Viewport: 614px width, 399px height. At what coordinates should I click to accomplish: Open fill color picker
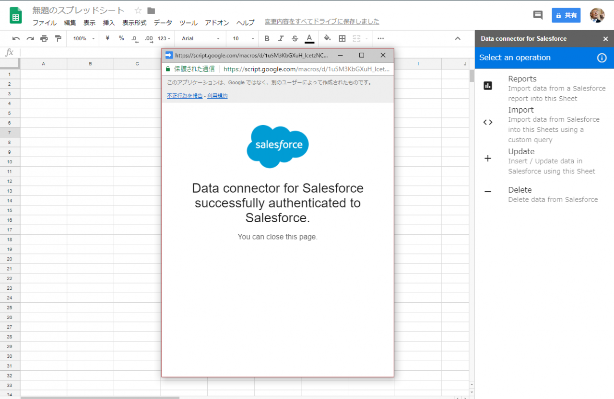click(x=328, y=38)
